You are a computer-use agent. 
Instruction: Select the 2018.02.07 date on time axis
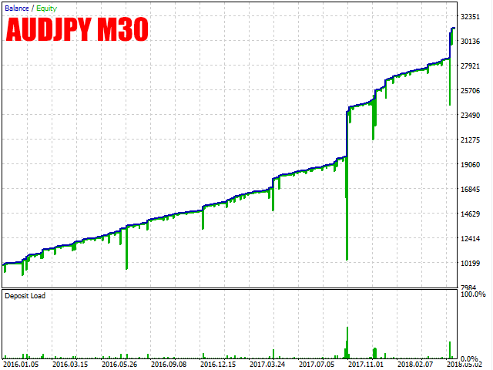[x=416, y=364]
